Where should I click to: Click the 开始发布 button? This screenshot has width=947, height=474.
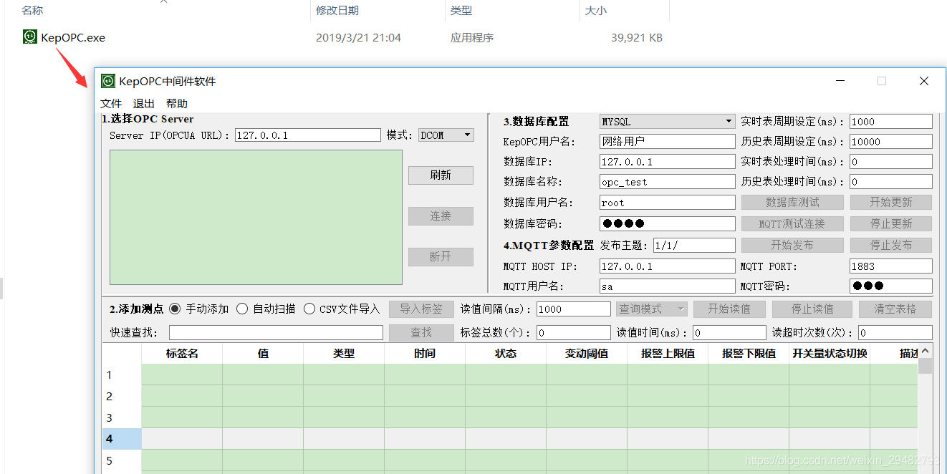coord(792,245)
